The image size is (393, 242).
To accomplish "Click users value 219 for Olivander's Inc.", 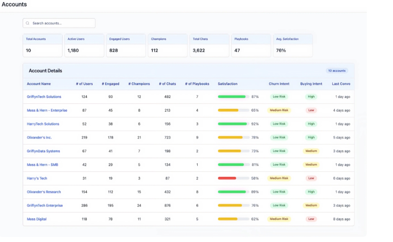I will 84,138.
